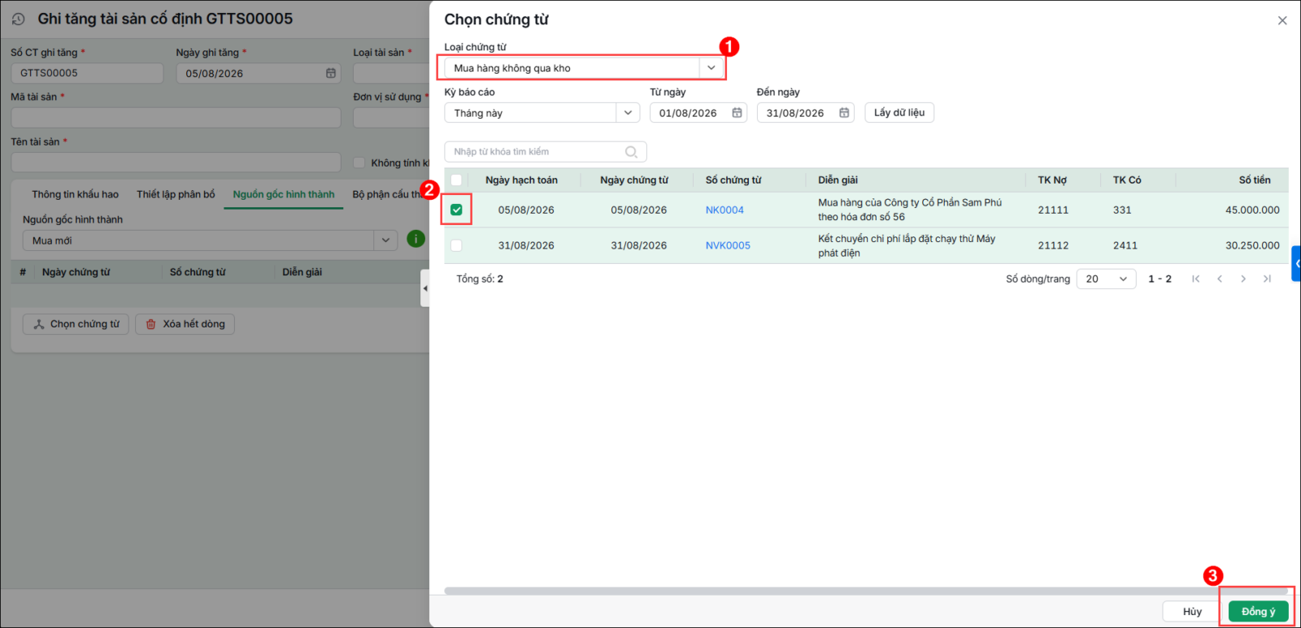The width and height of the screenshot is (1301, 628).
Task: Click the Kết chuyển chi phí description cell
Action: pos(907,245)
